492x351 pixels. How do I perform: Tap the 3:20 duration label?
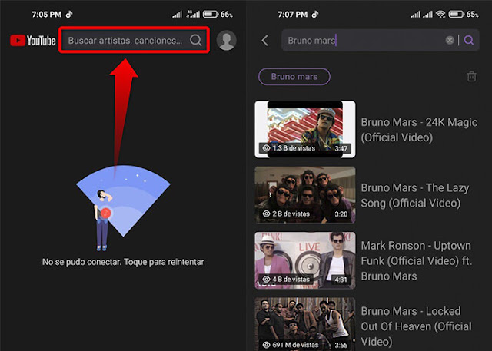tap(341, 214)
